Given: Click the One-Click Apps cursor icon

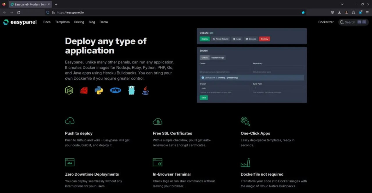Looking at the screenshot, I should point(245,121).
